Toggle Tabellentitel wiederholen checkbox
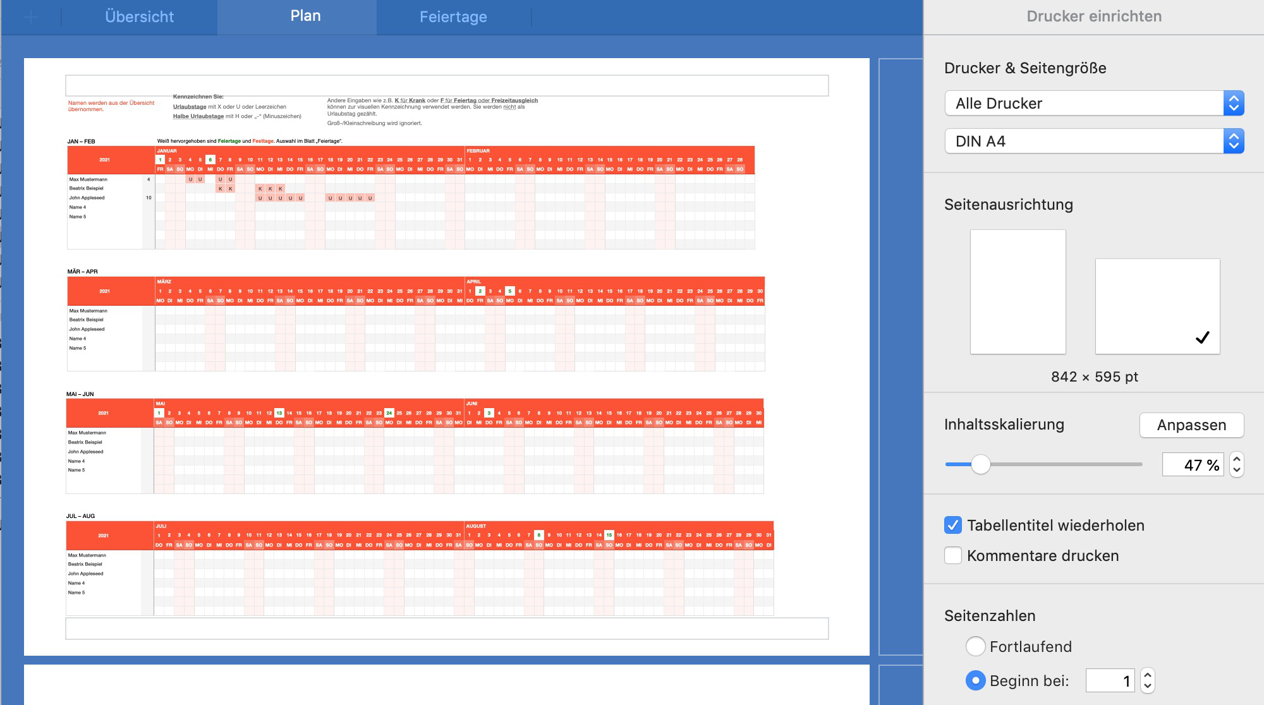This screenshot has width=1264, height=705. click(x=953, y=525)
